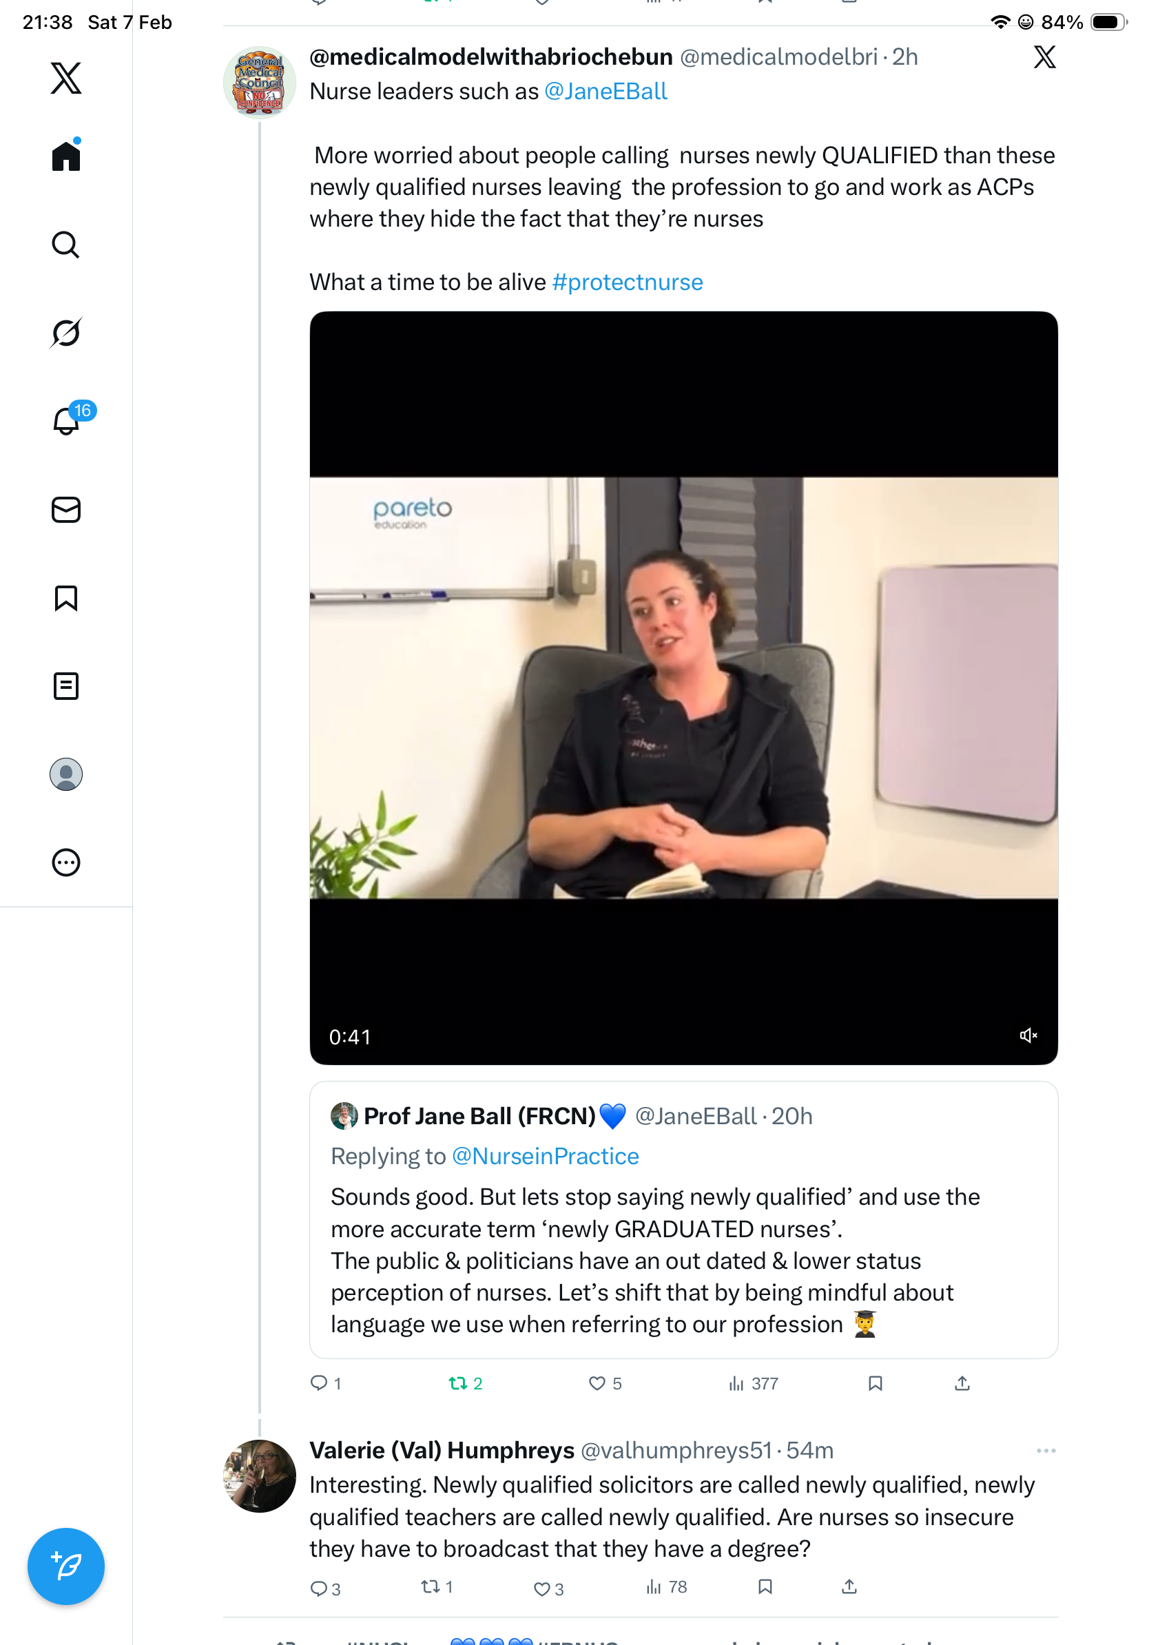Open the profile avatar in sidebar
Image resolution: width=1149 pixels, height=1645 pixels.
pyautogui.click(x=66, y=774)
